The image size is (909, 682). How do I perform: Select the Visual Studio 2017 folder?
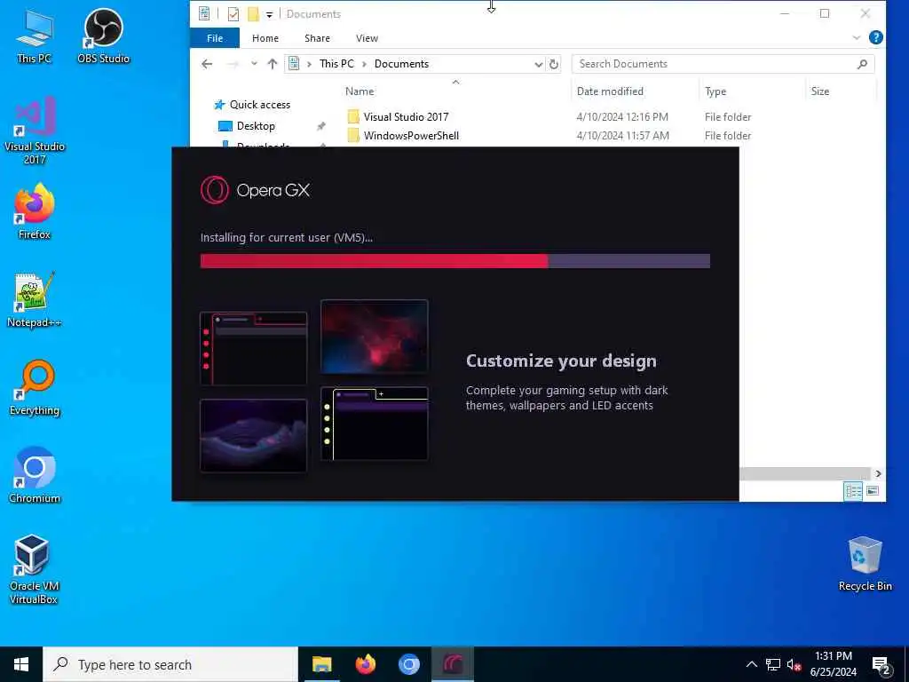406,117
